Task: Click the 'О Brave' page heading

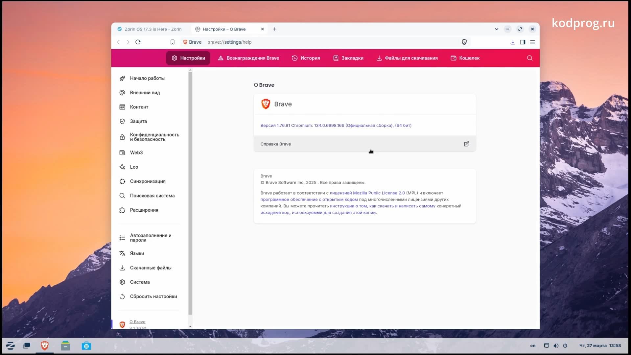Action: coord(264,85)
